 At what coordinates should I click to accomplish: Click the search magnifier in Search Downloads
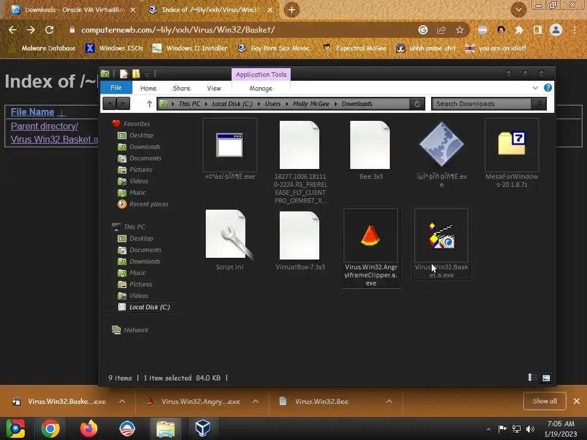point(539,104)
